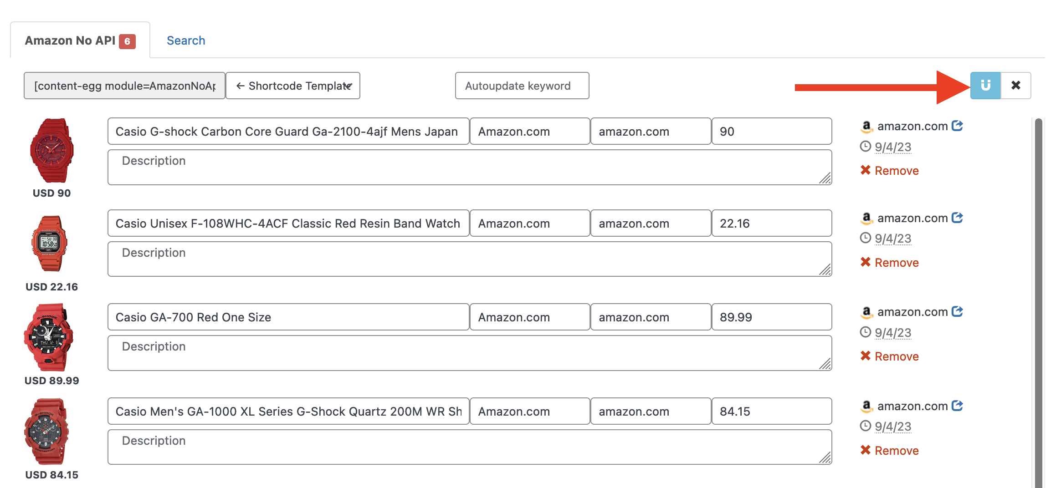Select the Casio GA-700 USD 89.99 thumbnail
Screen dimensions: 1056x488
pyautogui.click(x=49, y=337)
